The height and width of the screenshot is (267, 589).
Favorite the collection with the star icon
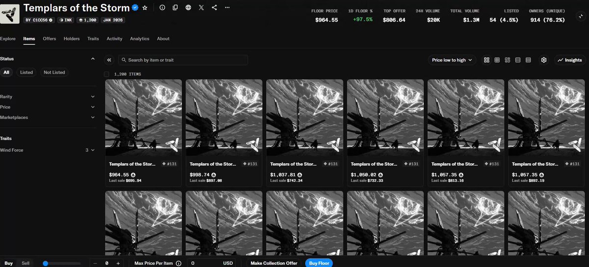click(145, 8)
